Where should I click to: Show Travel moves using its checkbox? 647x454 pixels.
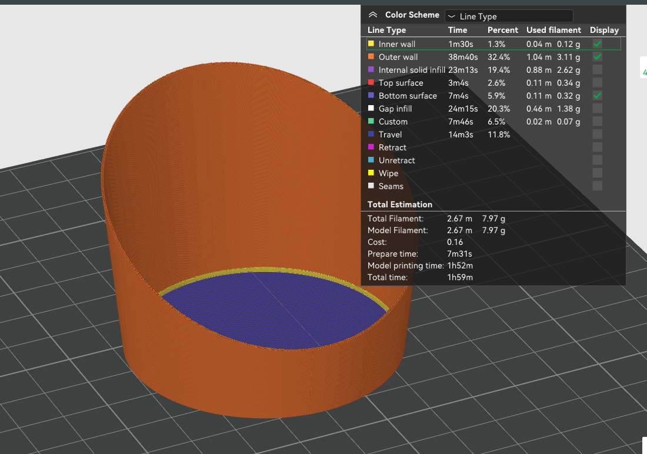pos(597,134)
